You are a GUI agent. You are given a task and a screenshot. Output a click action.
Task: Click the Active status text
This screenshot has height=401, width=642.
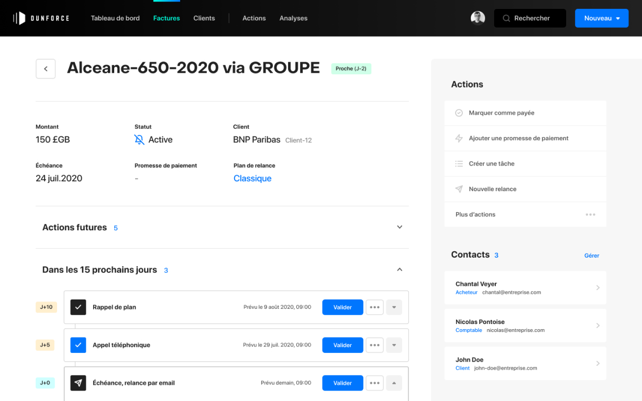pos(160,140)
